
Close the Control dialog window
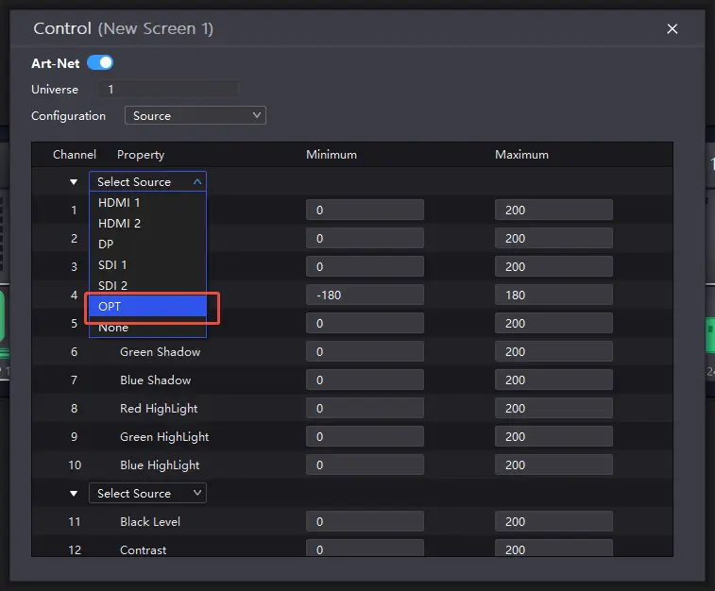pos(672,29)
